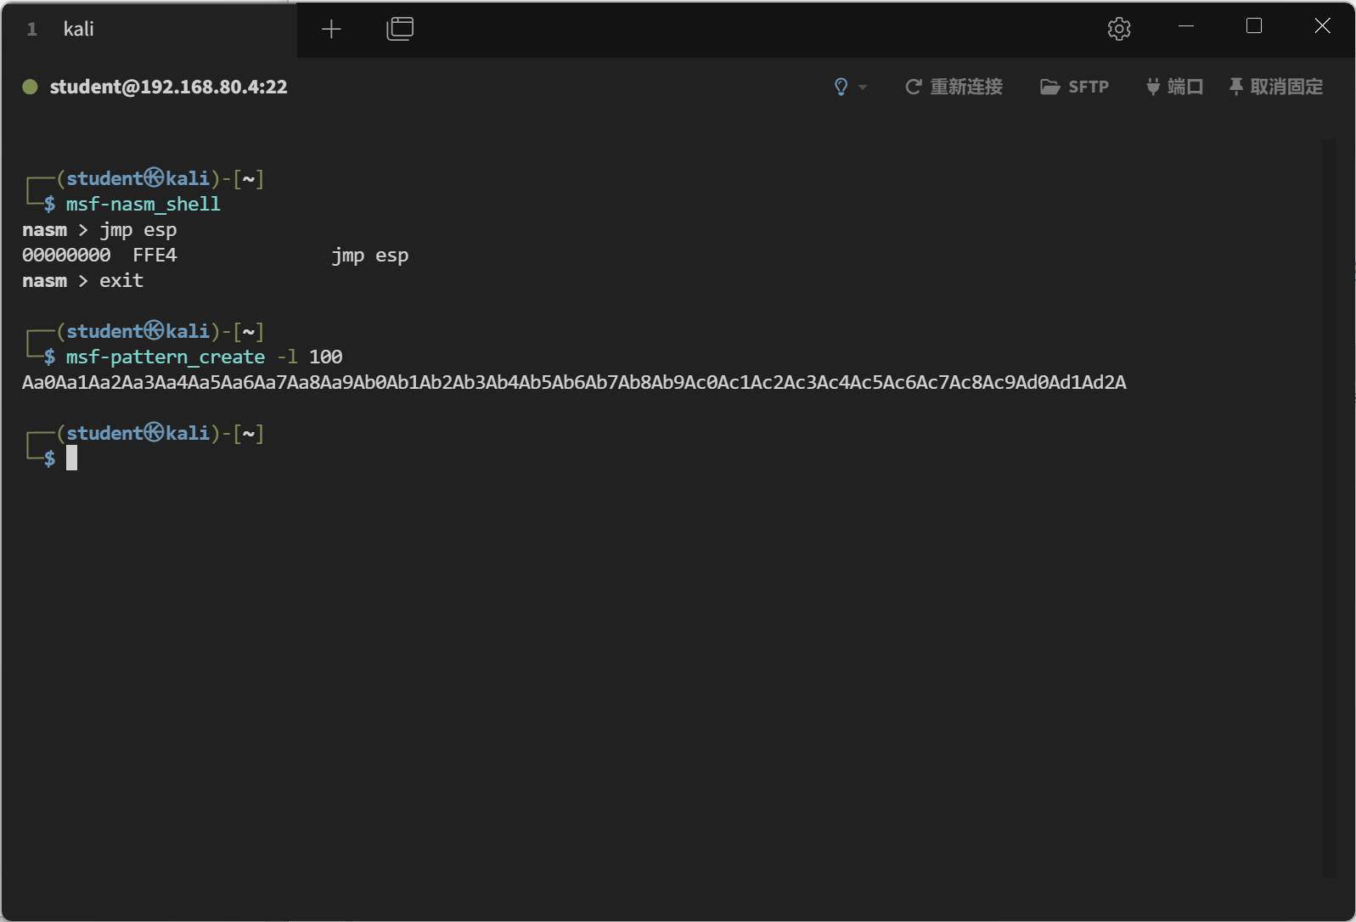Click the lightbulb hints icon

841,87
